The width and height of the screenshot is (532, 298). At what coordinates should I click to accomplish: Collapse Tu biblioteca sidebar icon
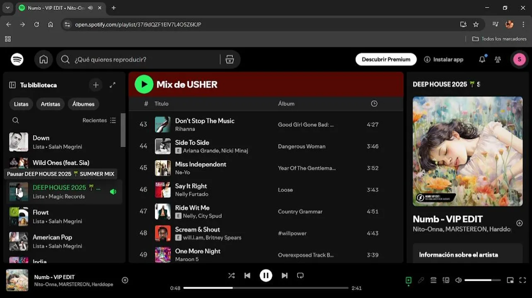(x=12, y=85)
